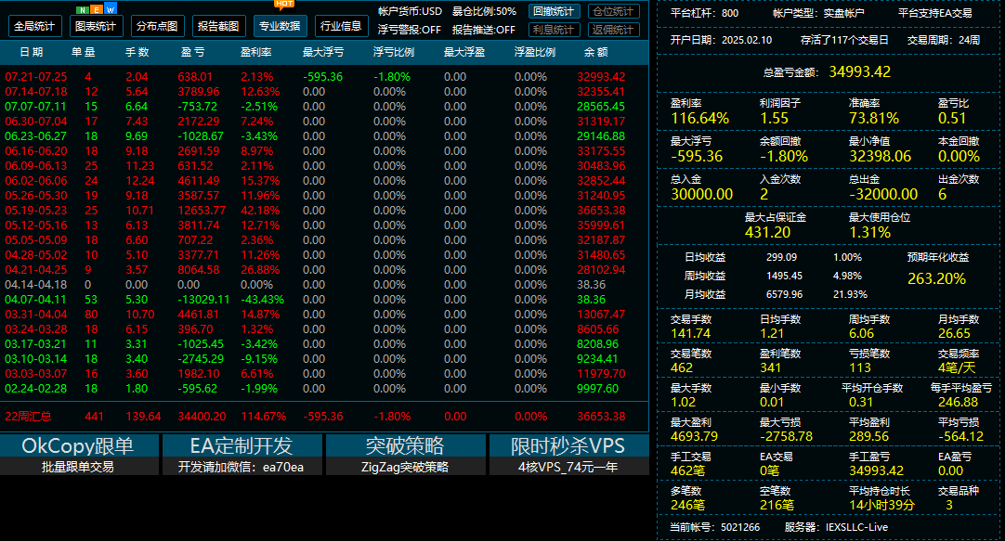Select the 02.24-02.28 week row

pos(323,389)
